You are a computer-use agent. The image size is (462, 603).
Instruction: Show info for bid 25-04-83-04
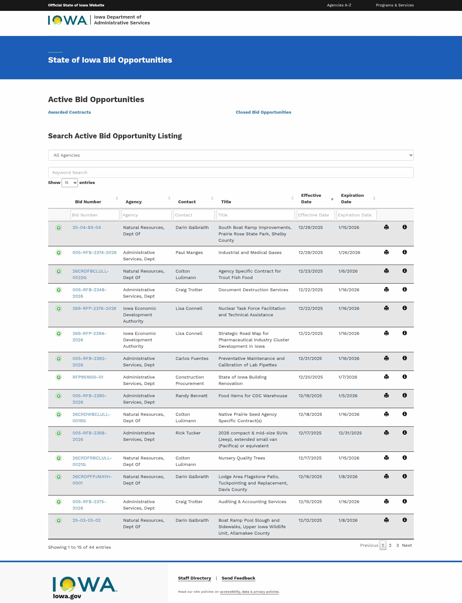click(405, 227)
